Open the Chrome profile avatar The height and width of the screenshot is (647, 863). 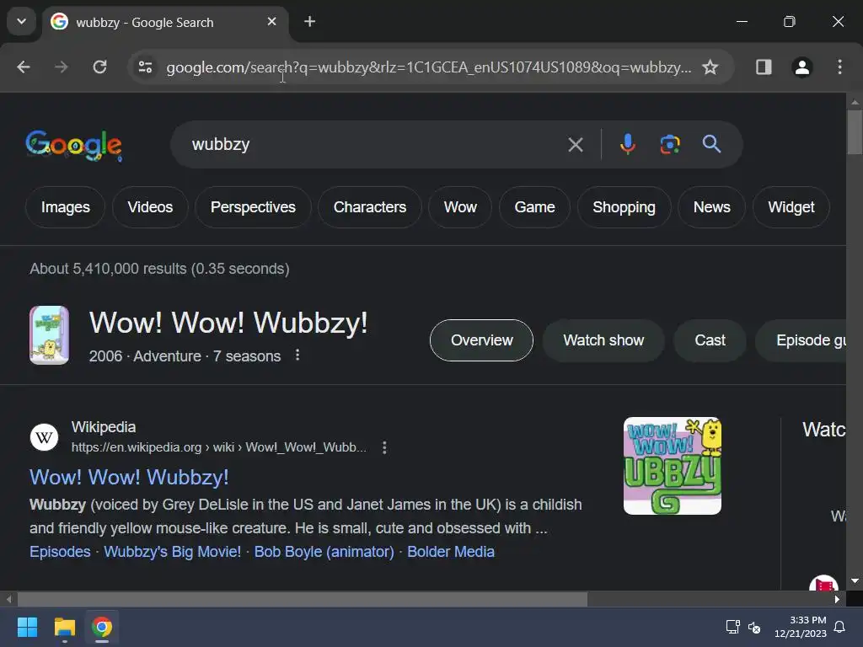click(802, 67)
